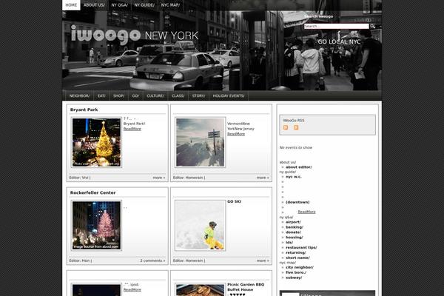Open sidebar subway/ link
444x296 pixels.
[x=294, y=277]
